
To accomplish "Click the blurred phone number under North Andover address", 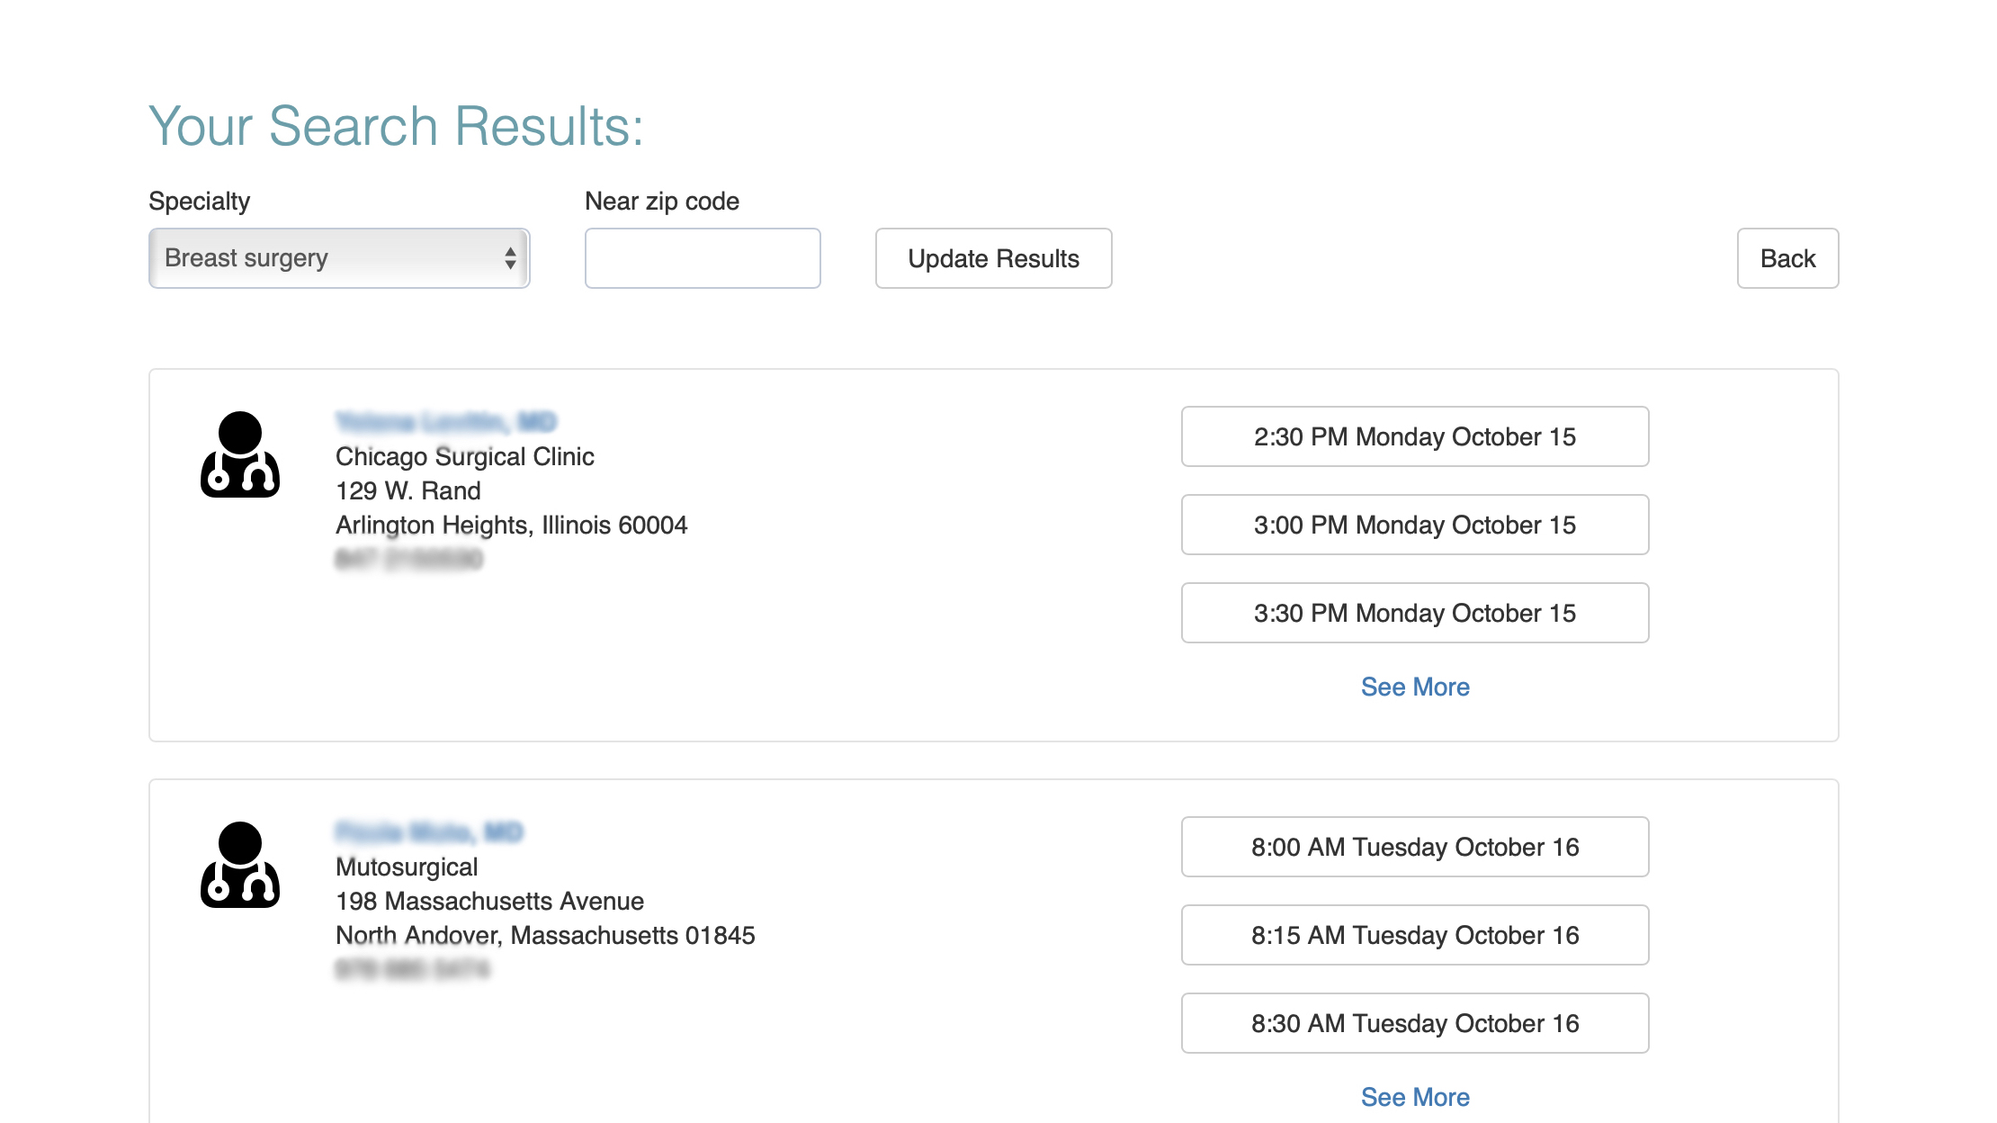I will (x=413, y=969).
